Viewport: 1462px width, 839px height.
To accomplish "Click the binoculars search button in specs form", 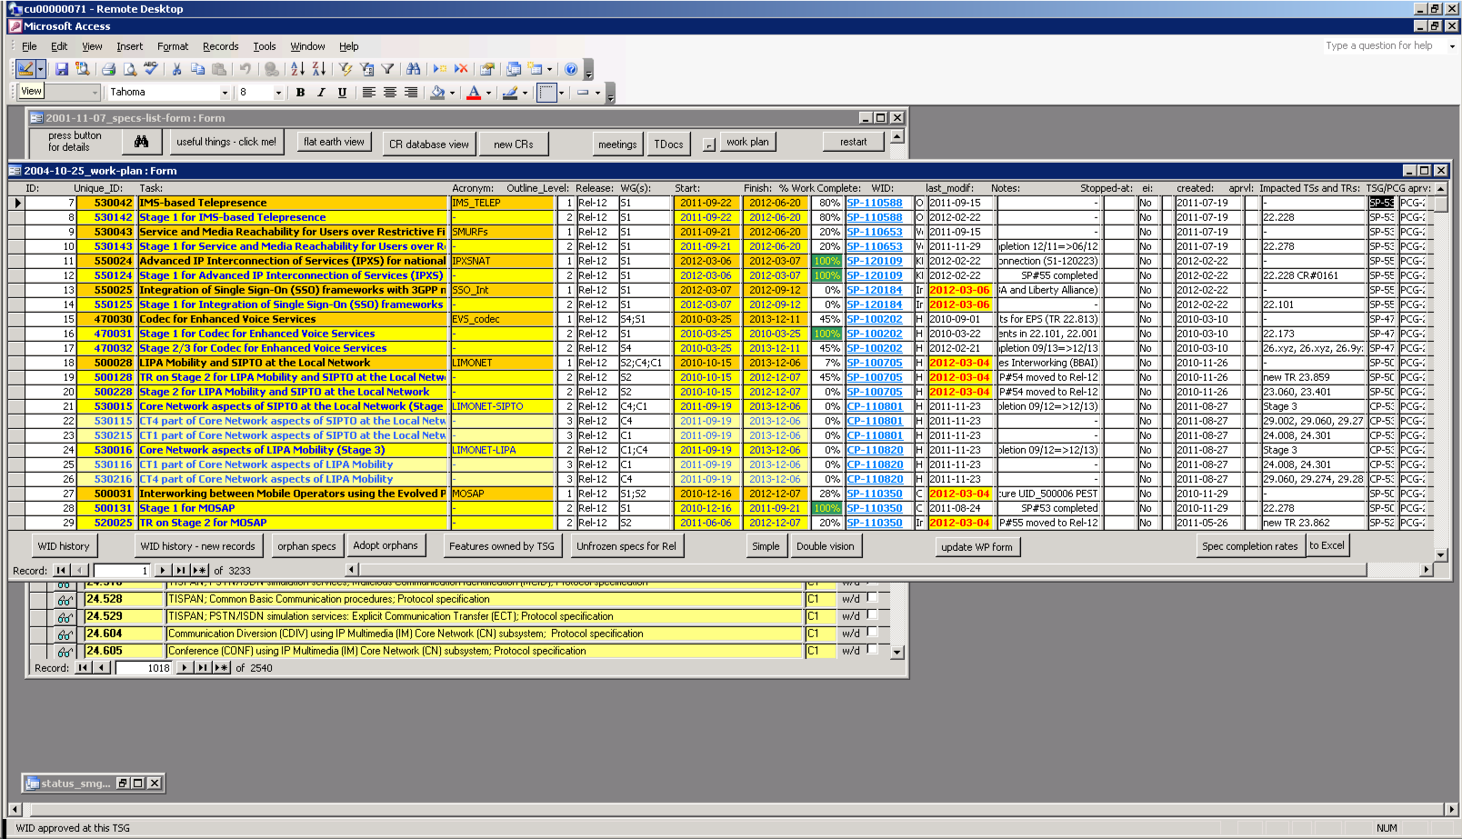I will [x=141, y=142].
